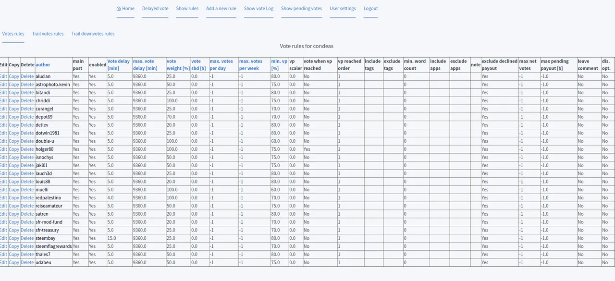
Task: Click Vote rules for condeas heading
Action: click(307, 46)
